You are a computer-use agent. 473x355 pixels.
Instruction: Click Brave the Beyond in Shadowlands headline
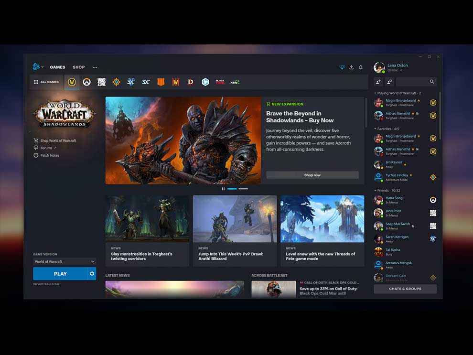[300, 117]
